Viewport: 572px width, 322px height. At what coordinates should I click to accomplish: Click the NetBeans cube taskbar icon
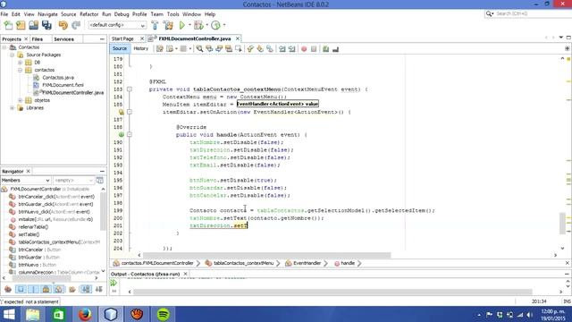pos(111,314)
